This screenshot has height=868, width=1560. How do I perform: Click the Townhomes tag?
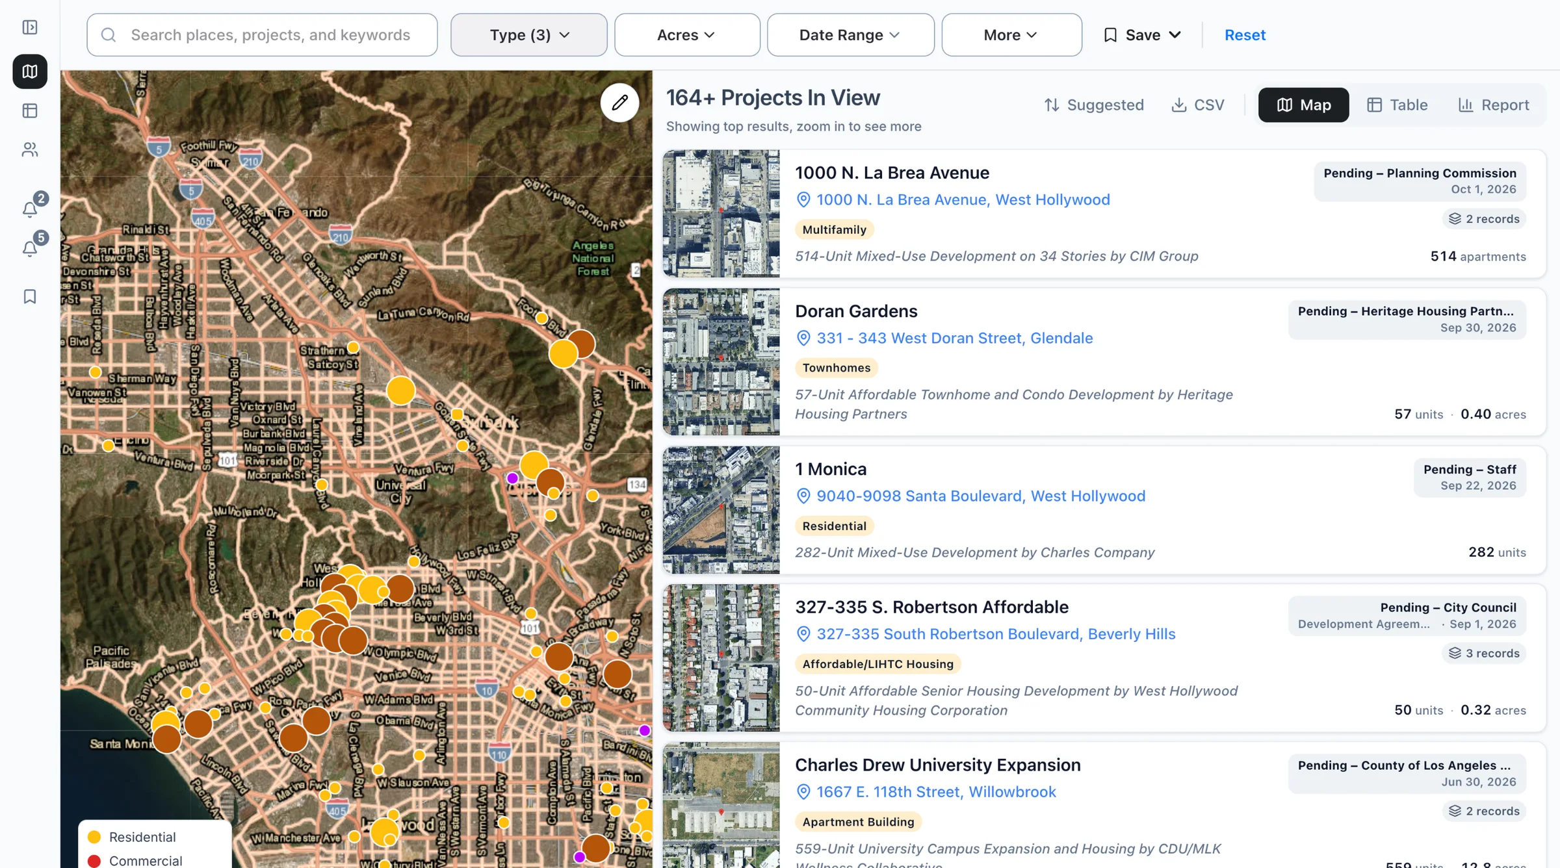pos(836,368)
